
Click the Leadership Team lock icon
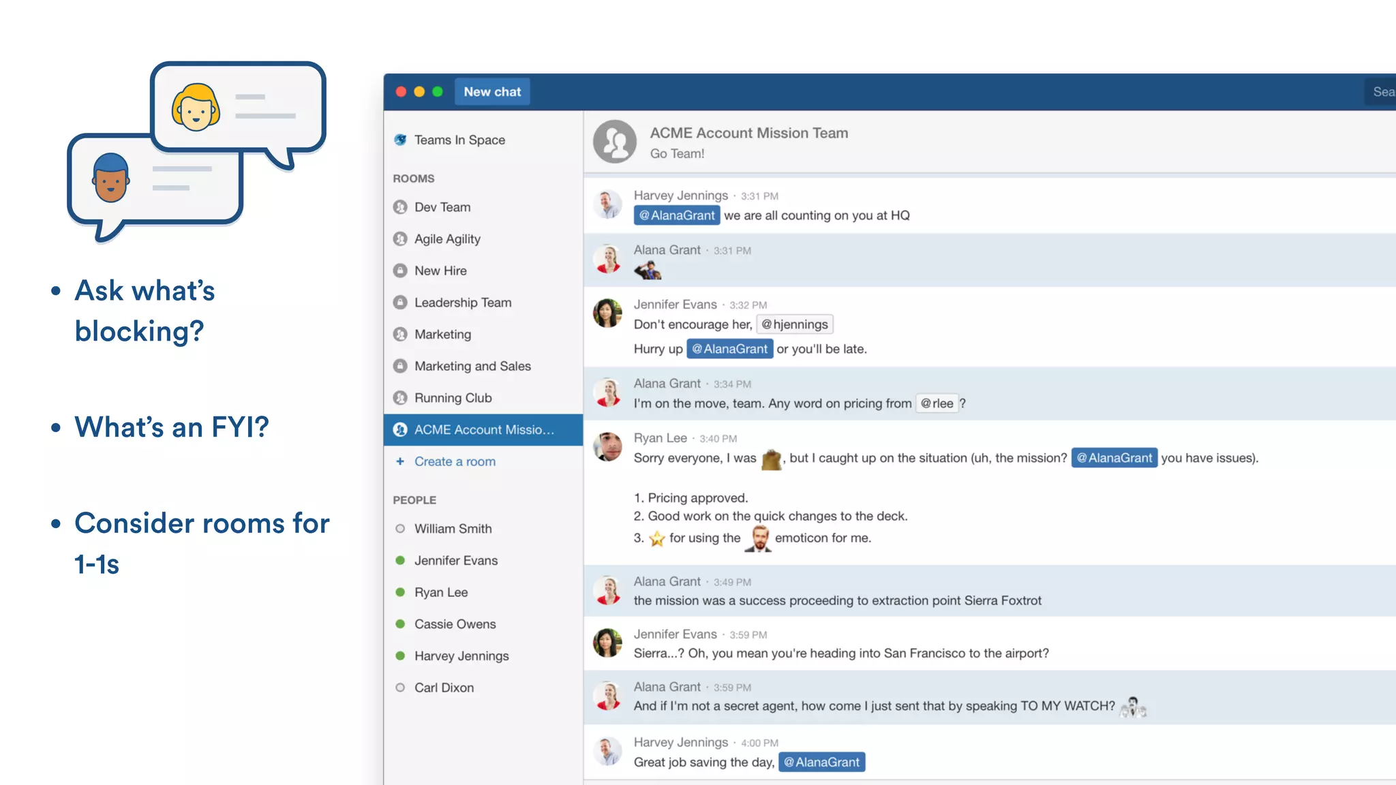coord(401,303)
